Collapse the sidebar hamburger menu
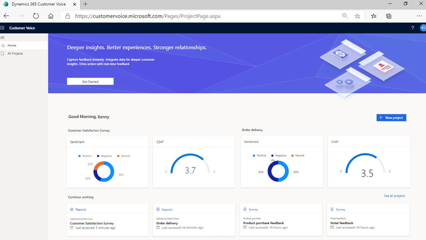The image size is (426, 240). (2, 38)
